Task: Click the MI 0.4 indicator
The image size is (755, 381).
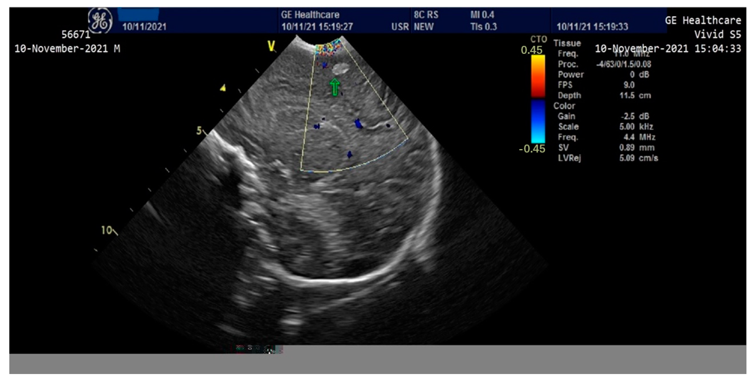Action: (482, 15)
